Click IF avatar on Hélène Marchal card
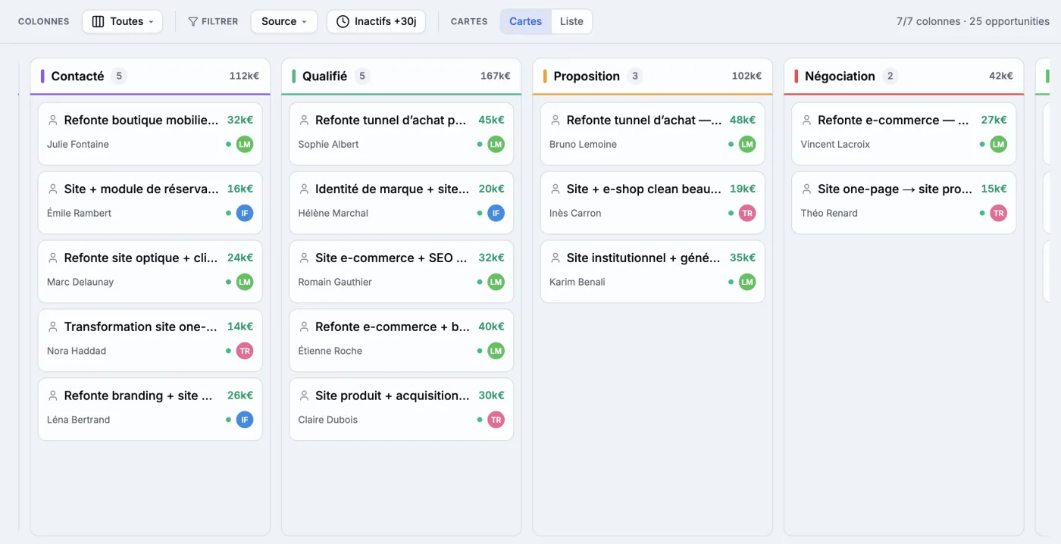Viewport: 1061px width, 544px height. click(x=496, y=213)
